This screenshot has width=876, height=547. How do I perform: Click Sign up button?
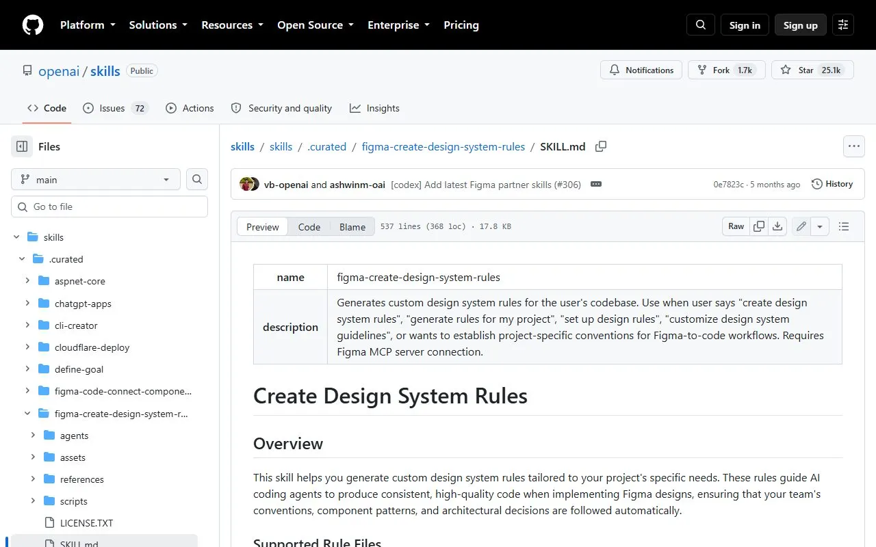point(801,25)
